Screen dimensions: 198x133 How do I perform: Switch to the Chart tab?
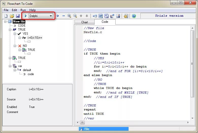click(x=84, y=22)
